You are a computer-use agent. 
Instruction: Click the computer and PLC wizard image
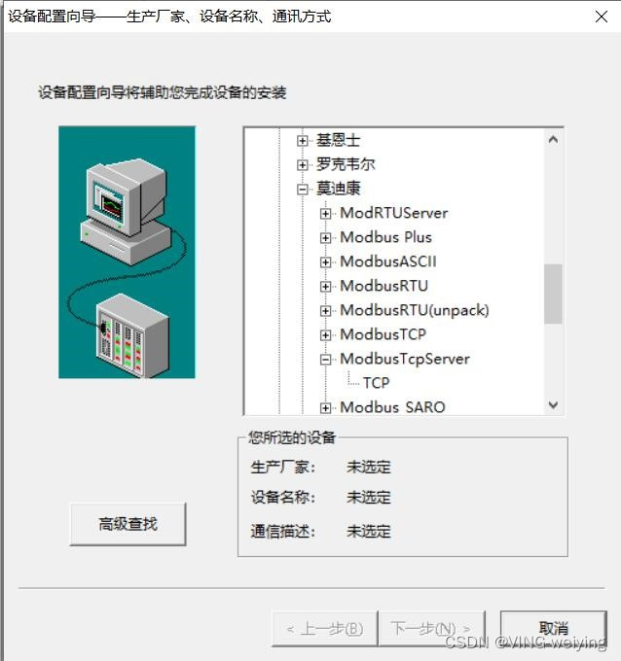[x=128, y=252]
